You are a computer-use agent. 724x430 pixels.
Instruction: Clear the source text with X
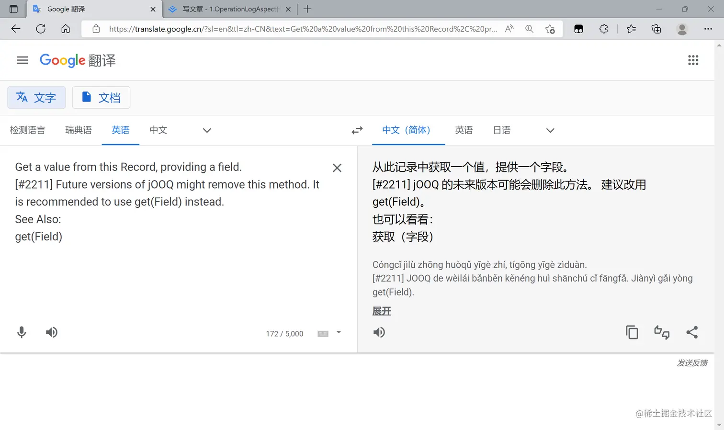337,168
